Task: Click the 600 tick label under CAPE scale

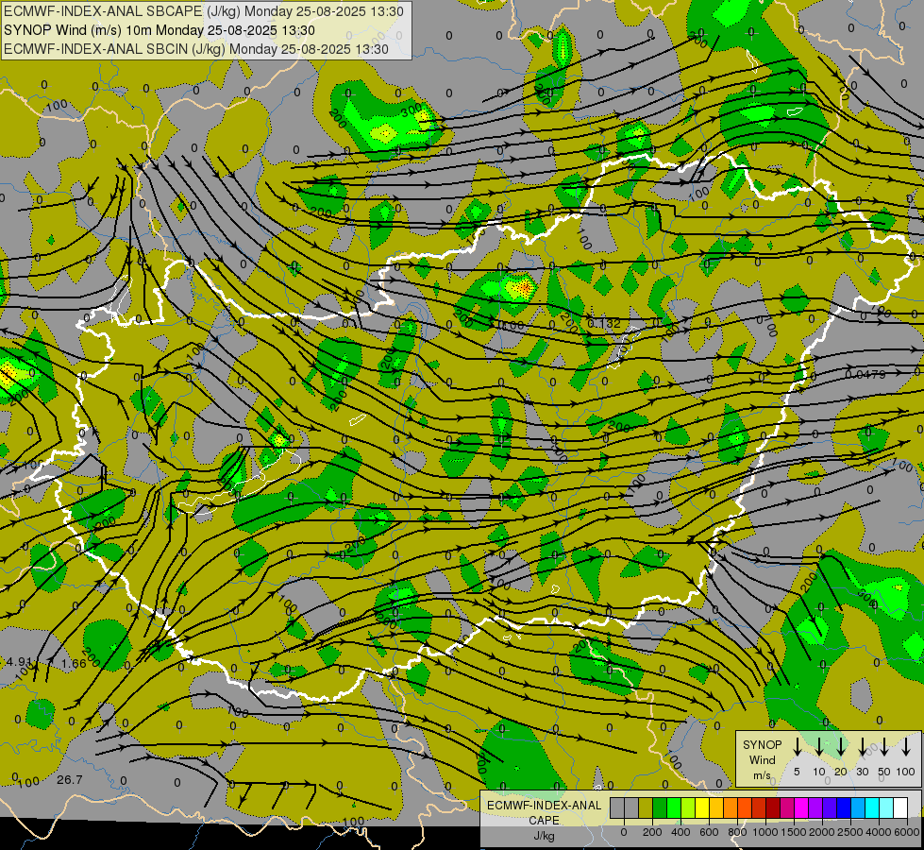Action: (x=709, y=832)
